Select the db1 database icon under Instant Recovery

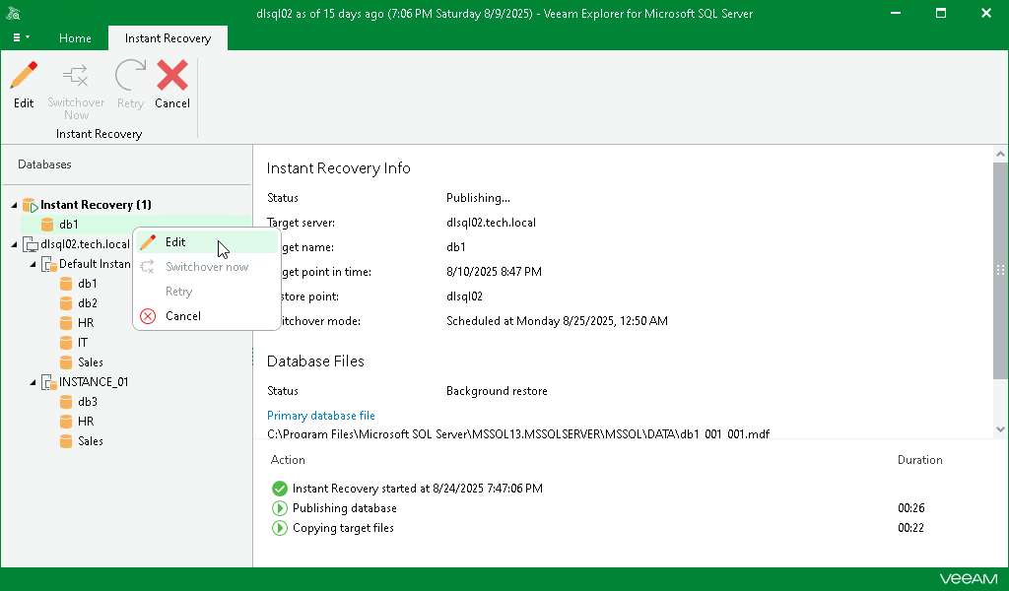pos(47,224)
